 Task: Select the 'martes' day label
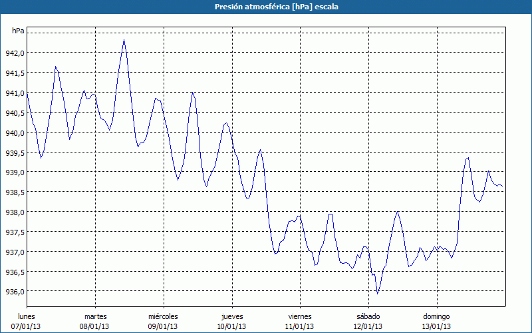[96, 316]
